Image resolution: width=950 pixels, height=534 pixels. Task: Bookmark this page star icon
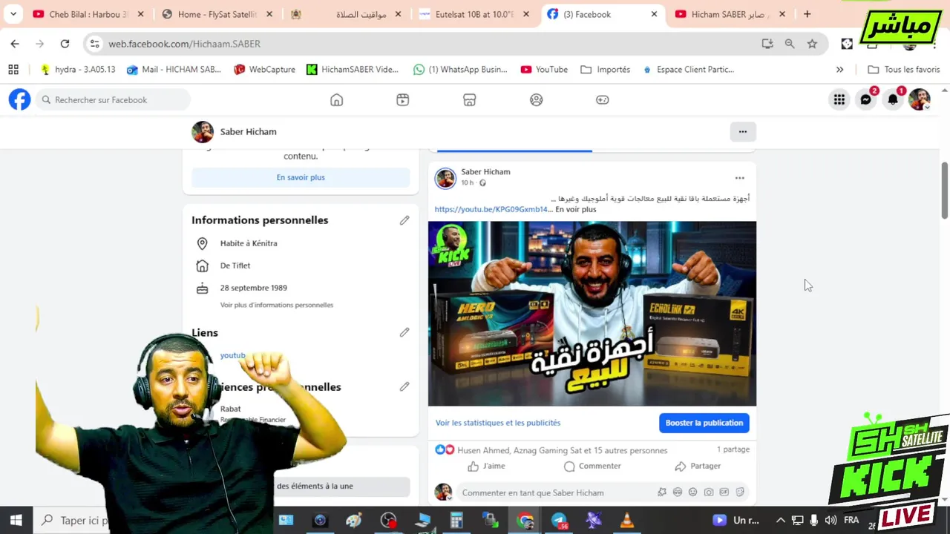click(x=812, y=44)
